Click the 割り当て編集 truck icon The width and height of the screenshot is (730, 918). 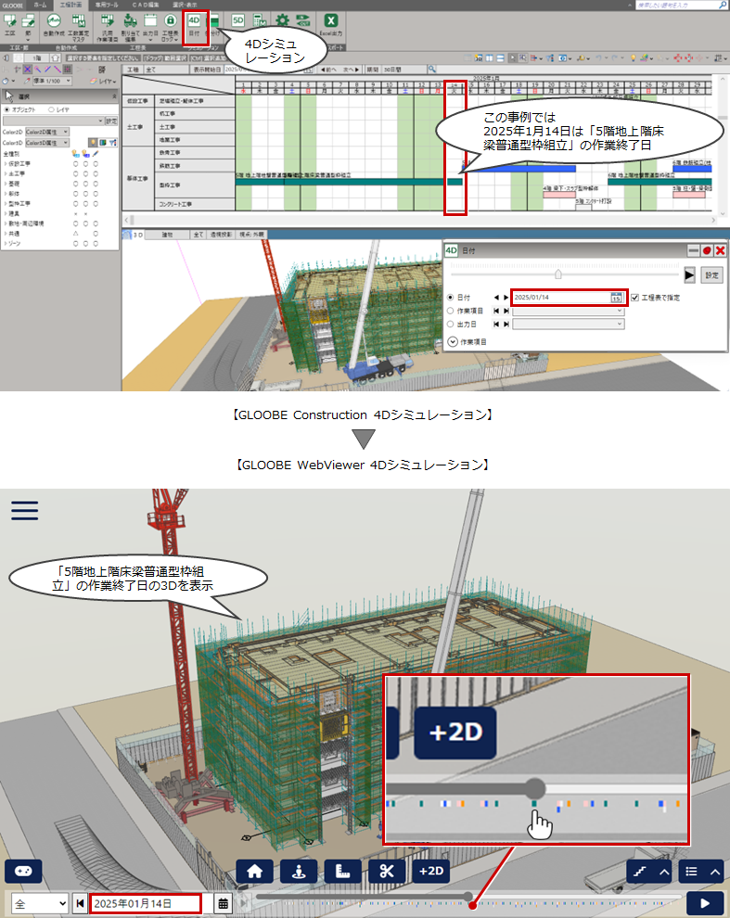[130, 28]
